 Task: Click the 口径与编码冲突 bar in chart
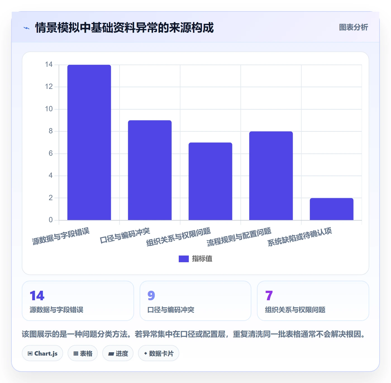(x=150, y=170)
